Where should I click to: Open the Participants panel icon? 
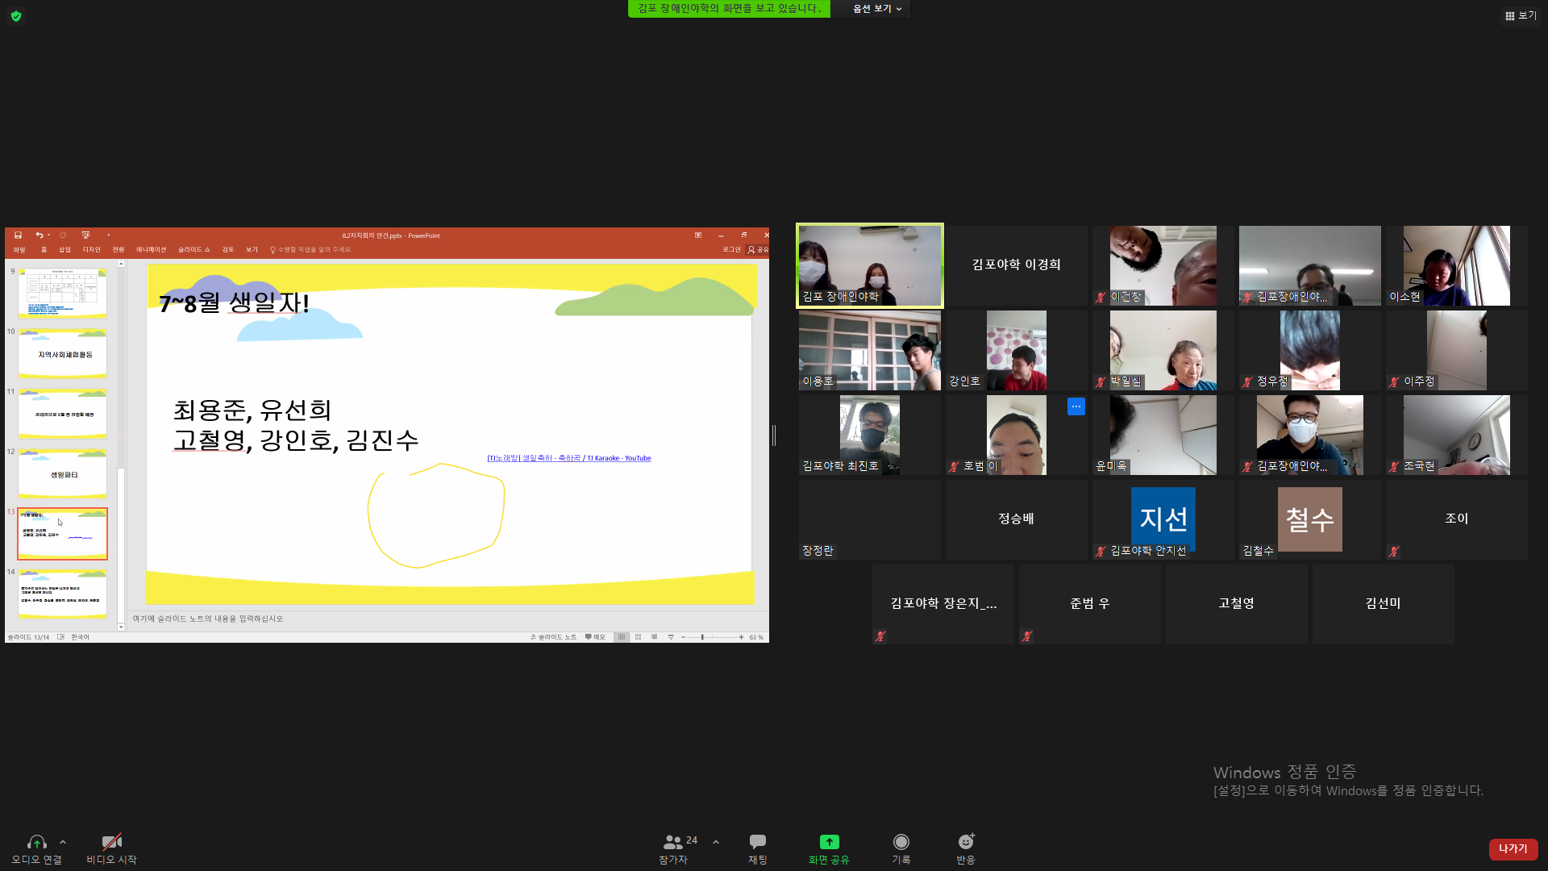tap(672, 842)
